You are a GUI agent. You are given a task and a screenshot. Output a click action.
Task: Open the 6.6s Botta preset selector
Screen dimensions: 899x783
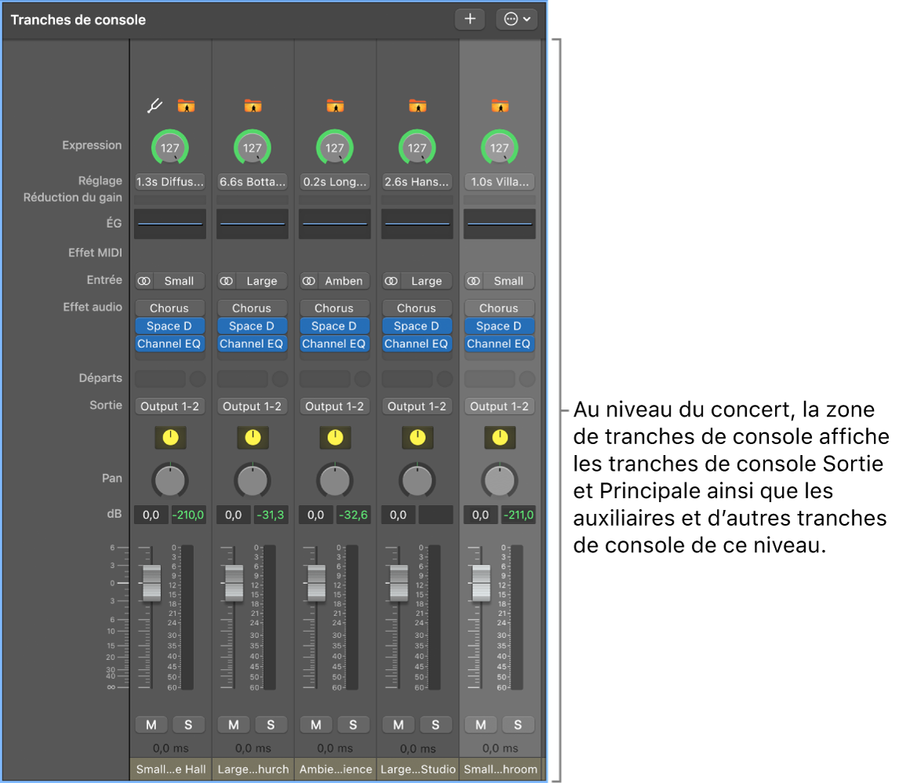coord(252,181)
